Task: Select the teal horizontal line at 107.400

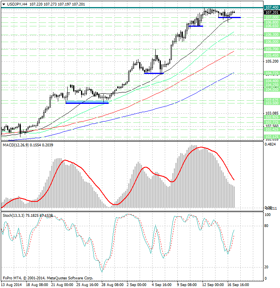Action: tap(132, 8)
